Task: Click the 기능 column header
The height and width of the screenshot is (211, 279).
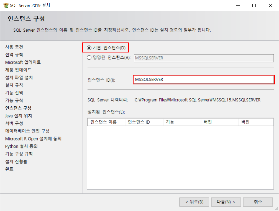Action: point(182,122)
